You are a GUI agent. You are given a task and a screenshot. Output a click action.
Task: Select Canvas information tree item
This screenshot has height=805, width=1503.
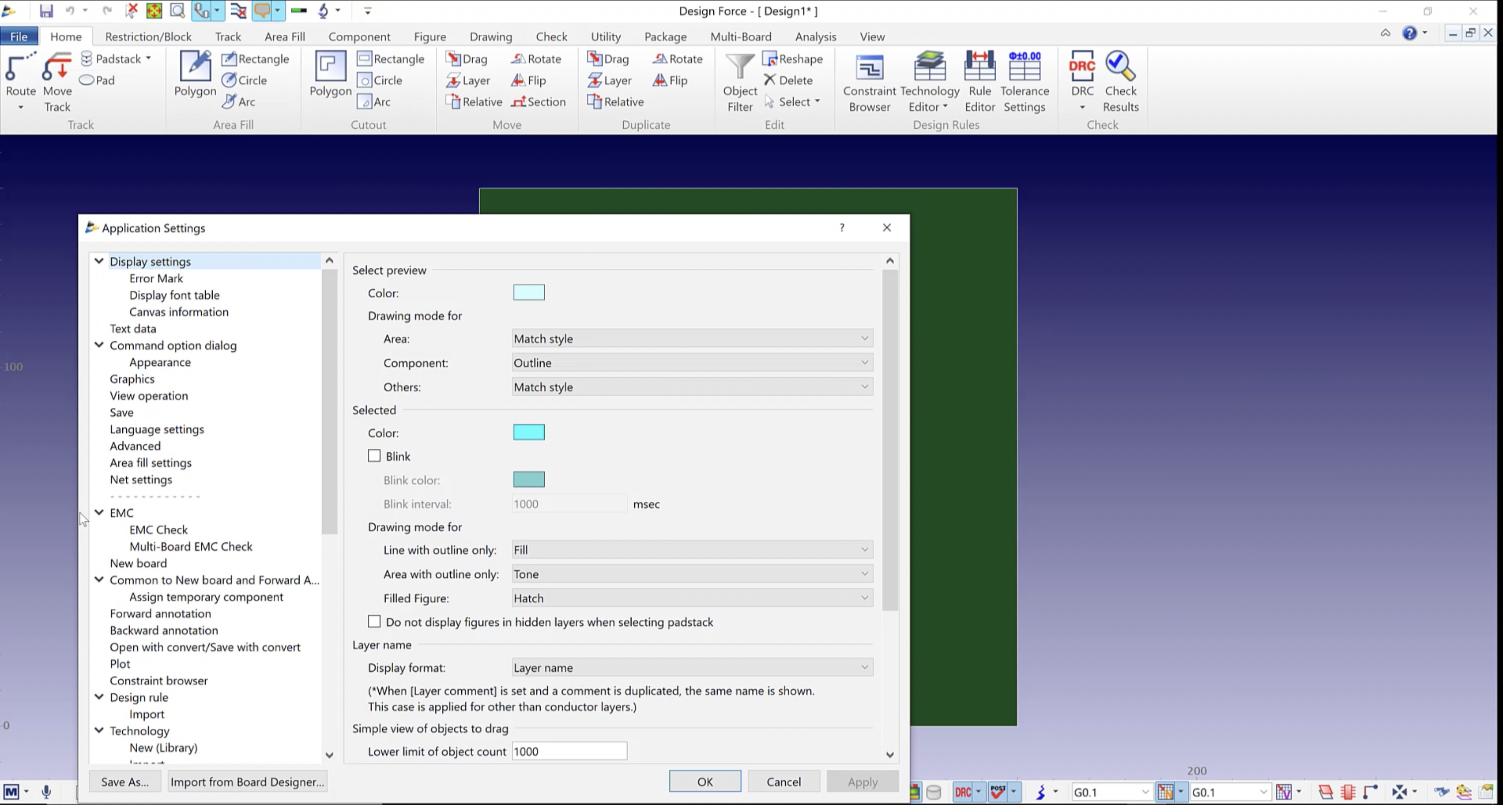coord(178,312)
